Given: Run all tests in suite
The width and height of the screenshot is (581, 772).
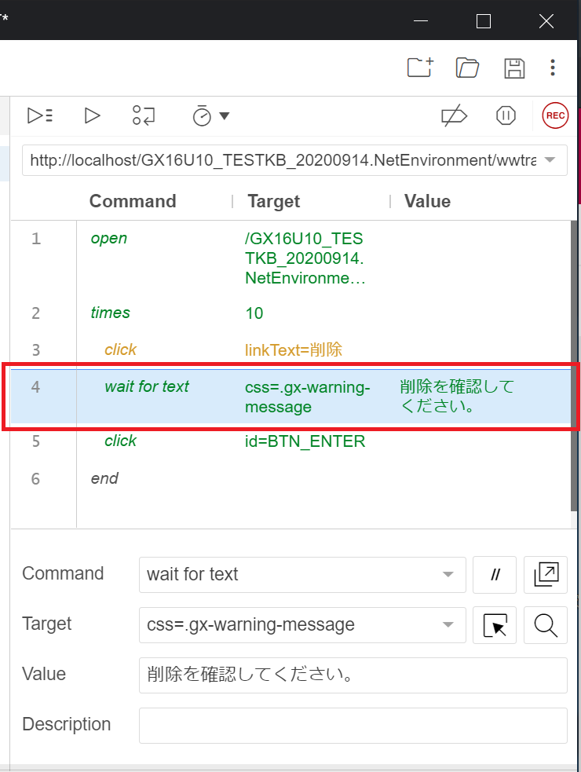Looking at the screenshot, I should pyautogui.click(x=40, y=115).
